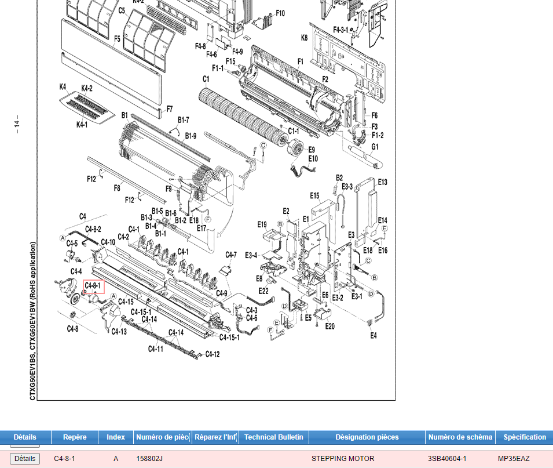
Task: Select part label E15 in the diagram
Action: tap(315, 195)
